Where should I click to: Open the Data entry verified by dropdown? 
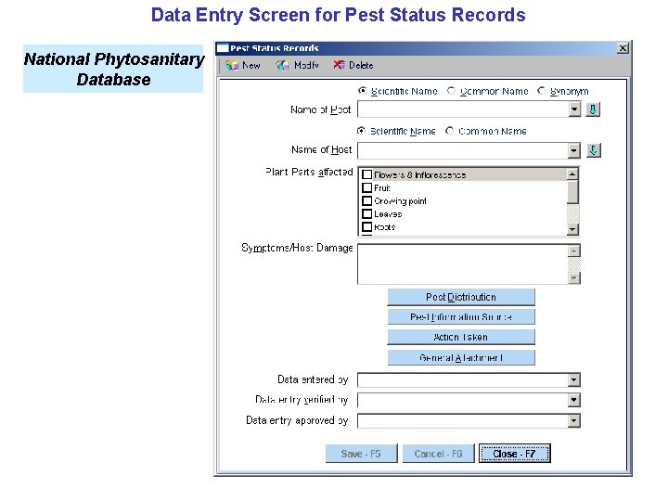tap(574, 400)
